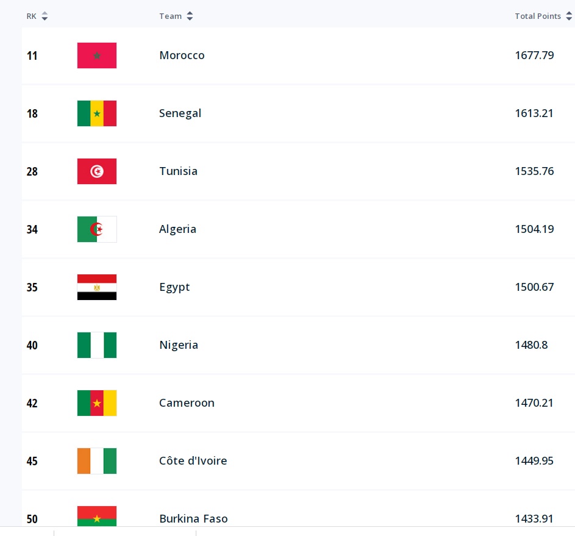
Task: Select the Tunisia team name
Action: point(178,171)
